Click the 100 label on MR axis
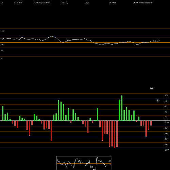Screen dimensions: 170x170 coord(166,96)
